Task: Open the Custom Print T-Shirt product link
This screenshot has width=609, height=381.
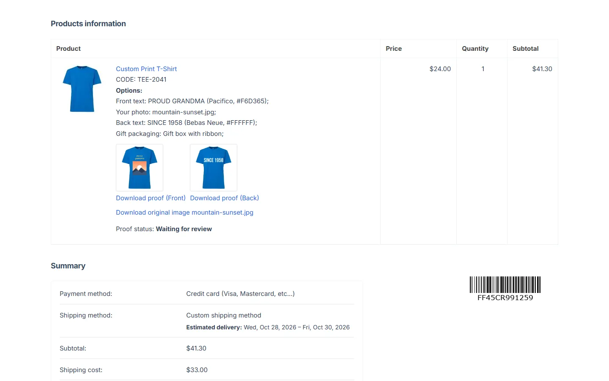Action: click(x=146, y=69)
